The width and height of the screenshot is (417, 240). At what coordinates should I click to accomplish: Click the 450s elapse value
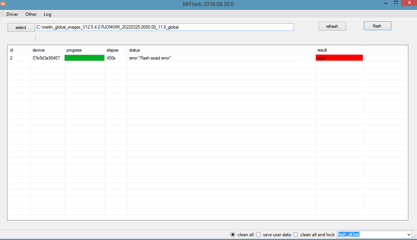111,58
